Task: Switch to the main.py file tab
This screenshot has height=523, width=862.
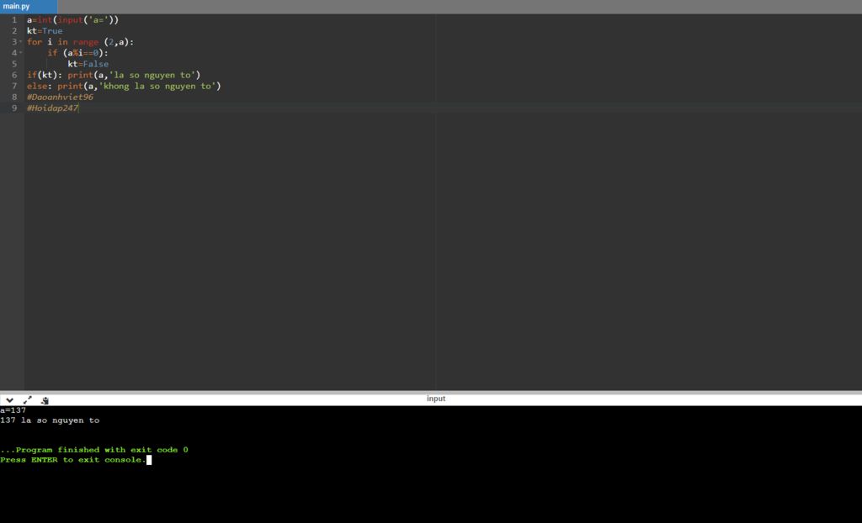Action: pos(29,7)
